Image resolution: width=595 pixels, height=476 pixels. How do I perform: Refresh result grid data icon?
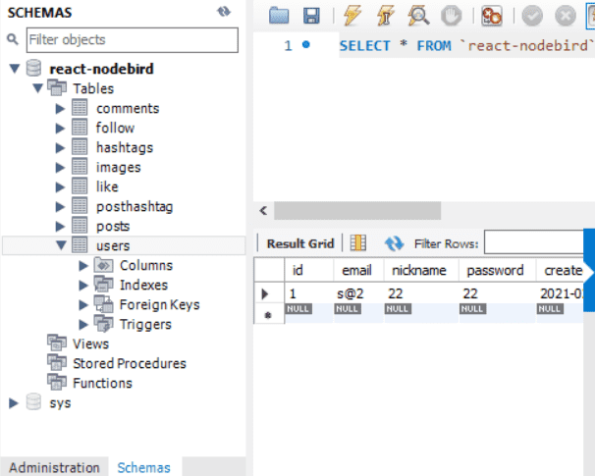pos(394,243)
